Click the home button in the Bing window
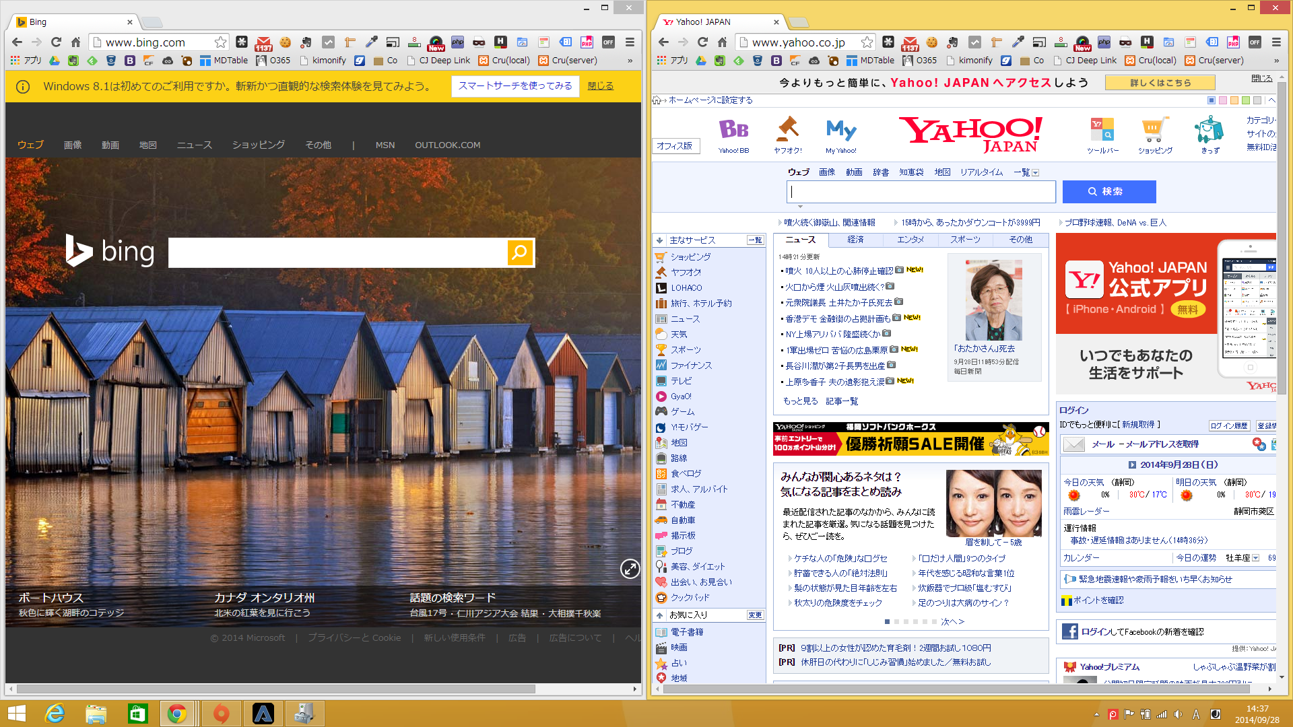This screenshot has height=727, width=1293. (75, 42)
